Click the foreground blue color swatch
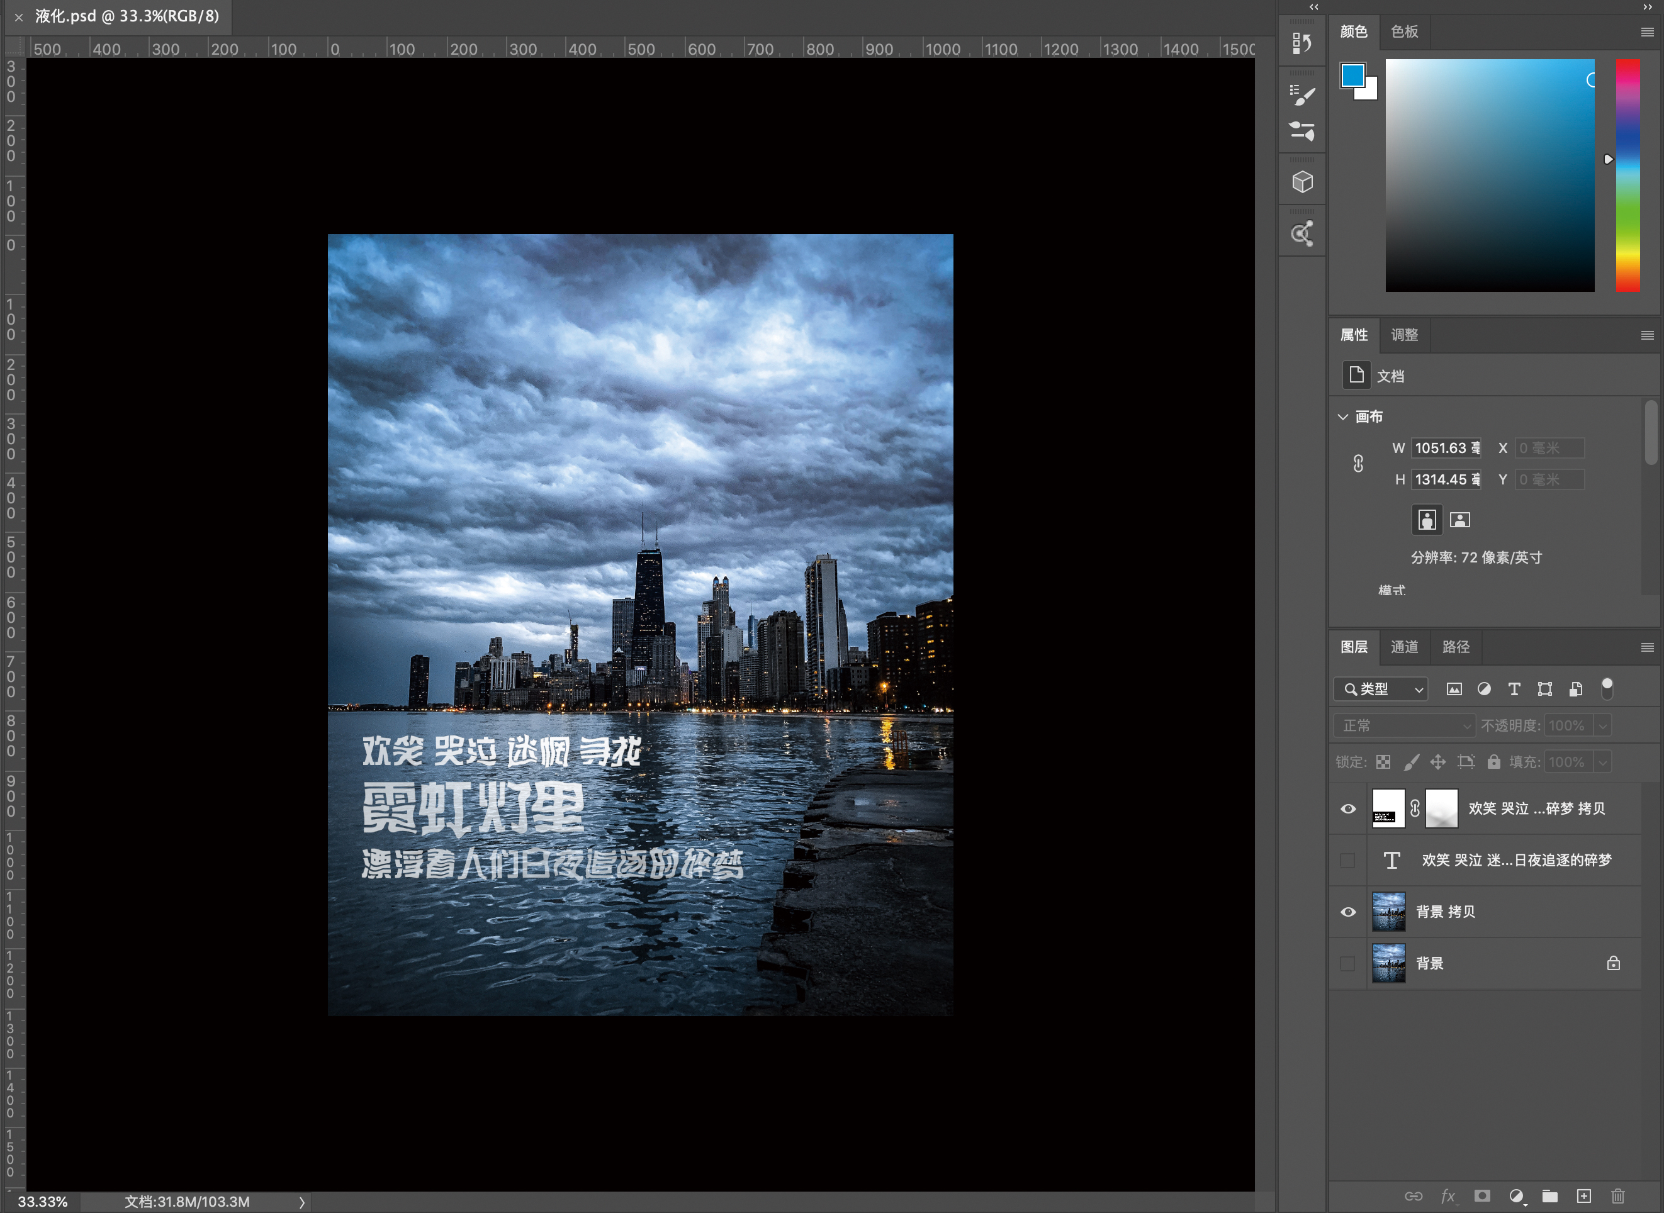This screenshot has height=1213, width=1664. 1352,74
